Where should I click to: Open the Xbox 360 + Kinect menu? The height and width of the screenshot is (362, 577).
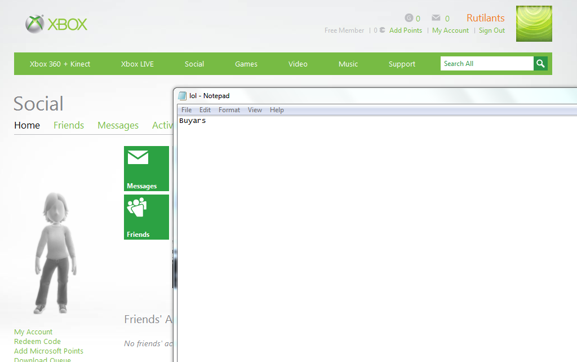60,64
